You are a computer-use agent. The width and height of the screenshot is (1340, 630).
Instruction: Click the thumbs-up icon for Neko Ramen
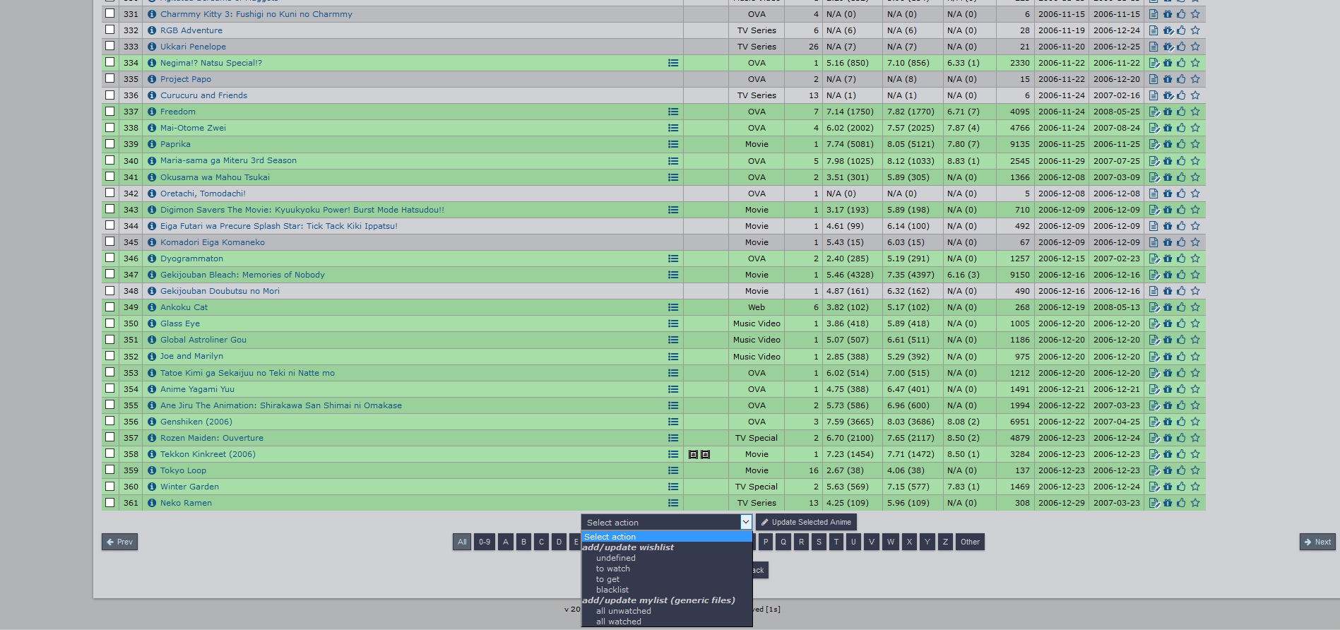click(x=1181, y=503)
